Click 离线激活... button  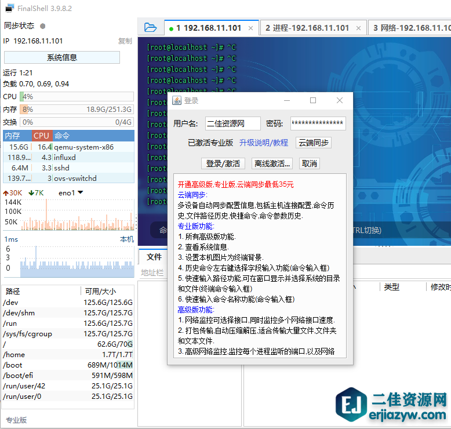(x=272, y=163)
